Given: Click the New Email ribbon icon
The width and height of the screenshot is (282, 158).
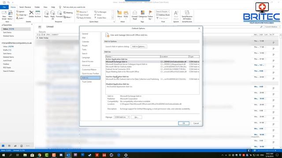Looking at the screenshot, I should [x=4, y=15].
